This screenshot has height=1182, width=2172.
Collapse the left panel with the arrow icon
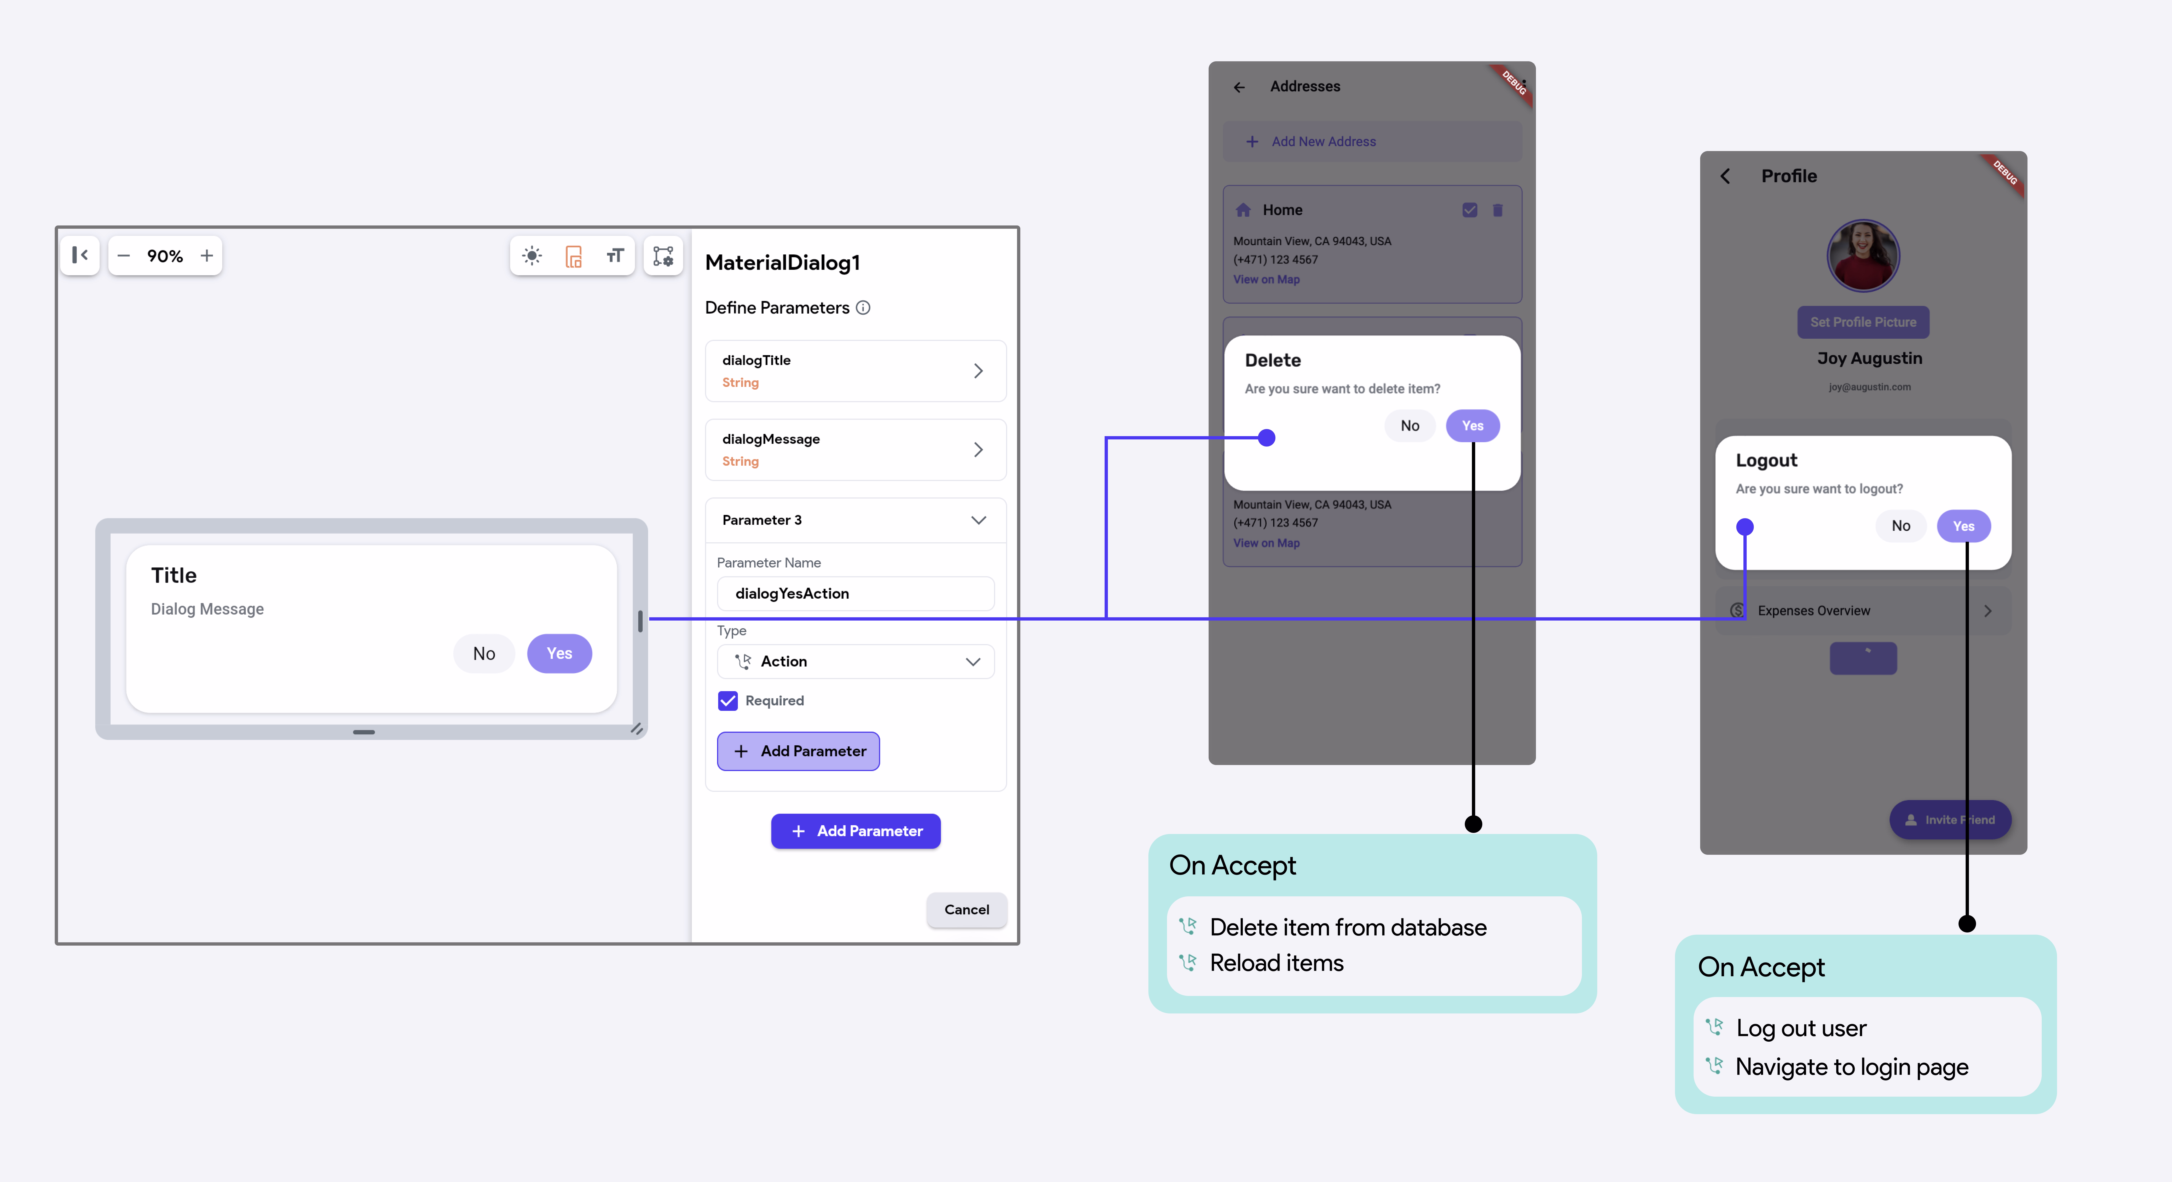pyautogui.click(x=80, y=256)
